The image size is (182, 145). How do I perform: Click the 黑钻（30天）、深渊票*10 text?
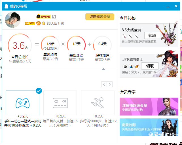139,72
